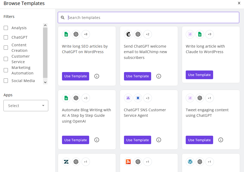Click the Zendesk icon in the bottom row
This screenshot has height=172, width=244.
pyautogui.click(x=66, y=162)
